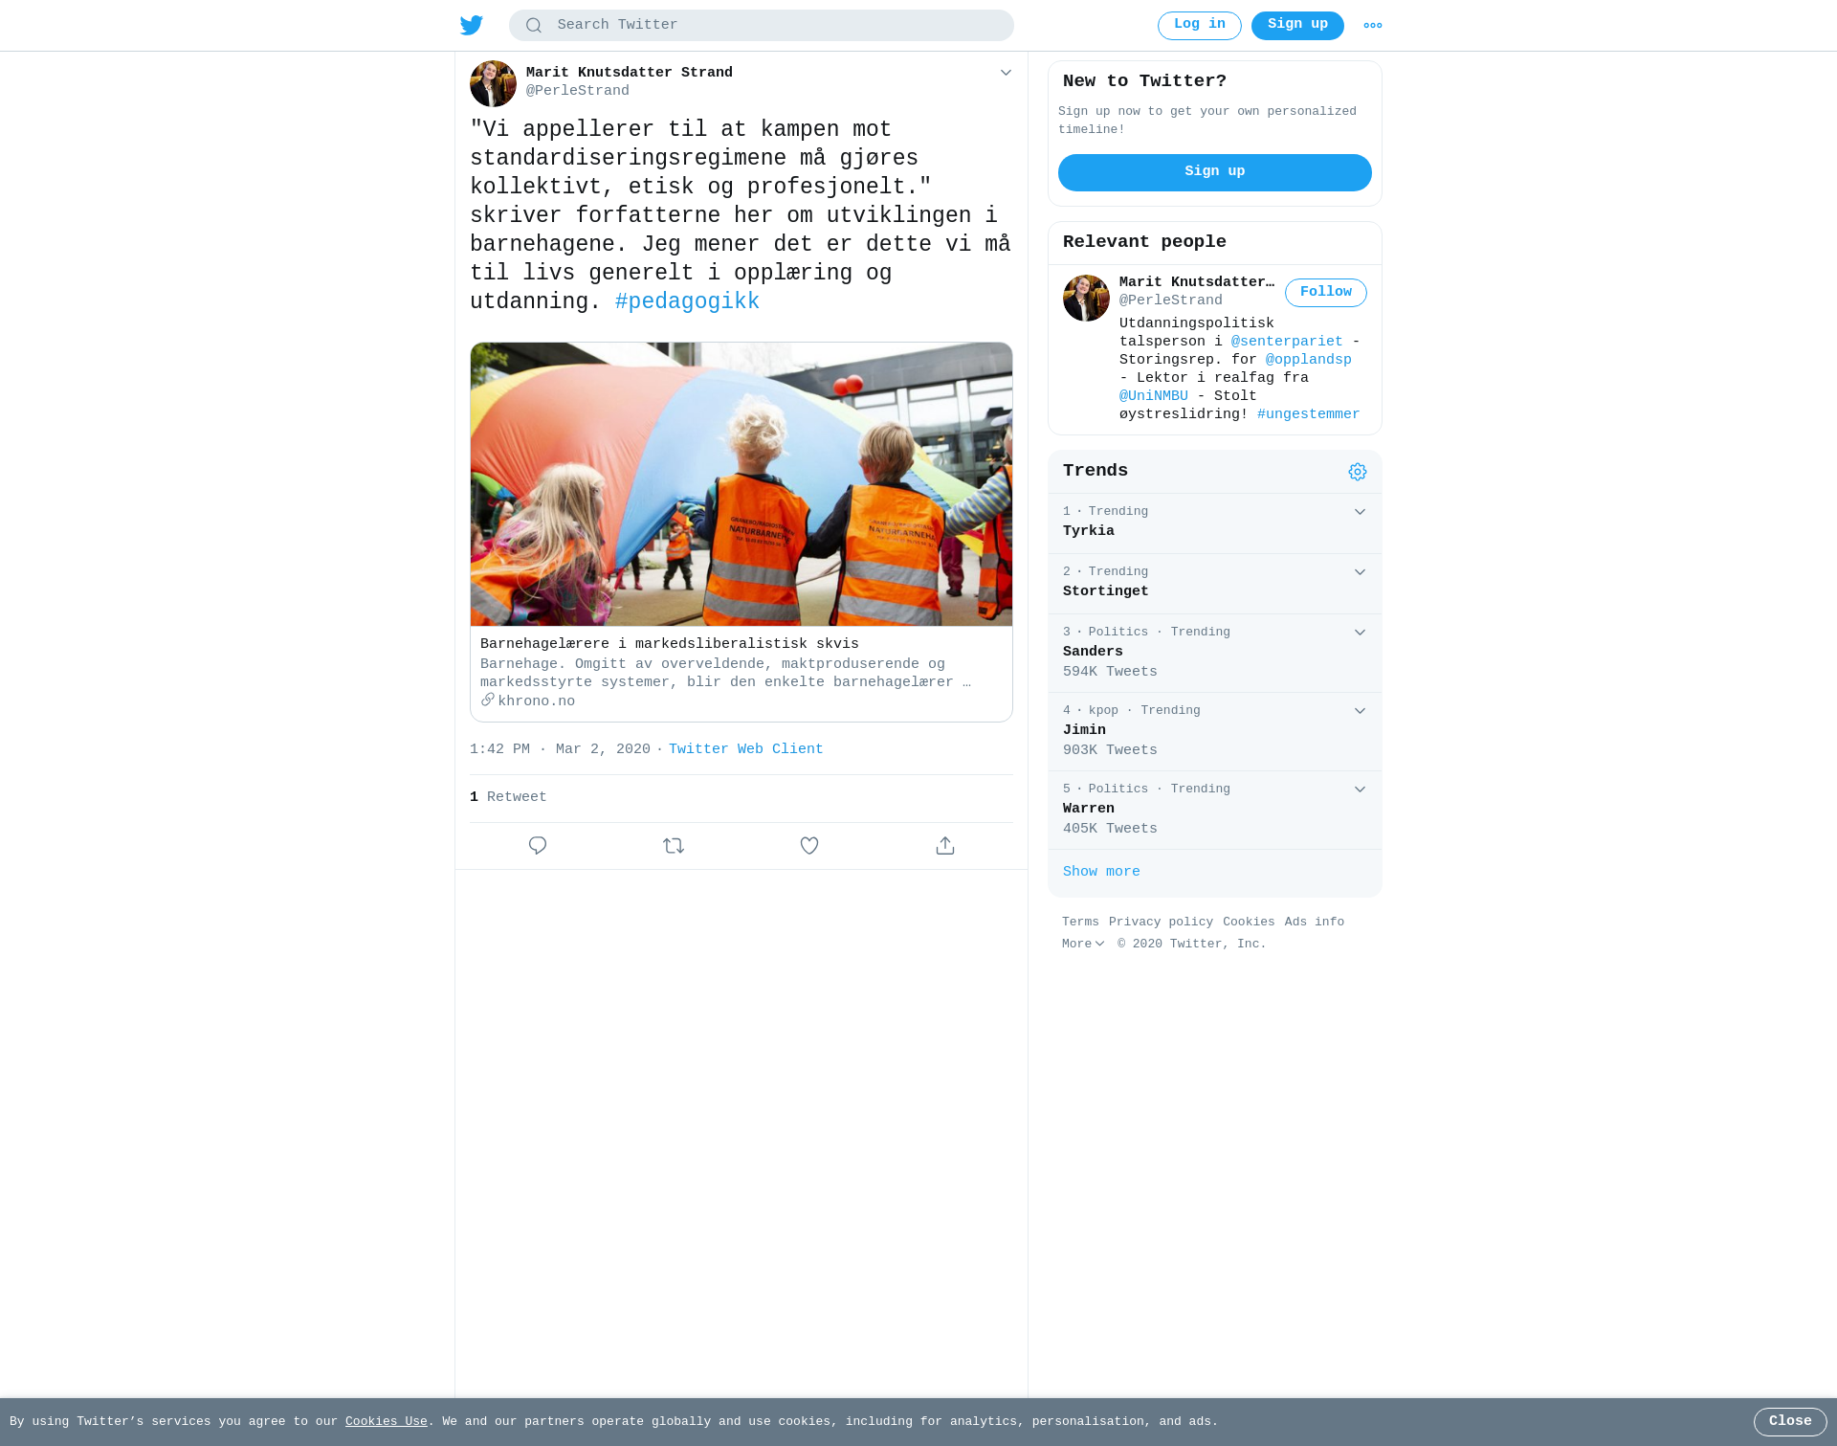Expand the More footer dropdown
Image resolution: width=1837 pixels, height=1446 pixels.
tap(1083, 944)
